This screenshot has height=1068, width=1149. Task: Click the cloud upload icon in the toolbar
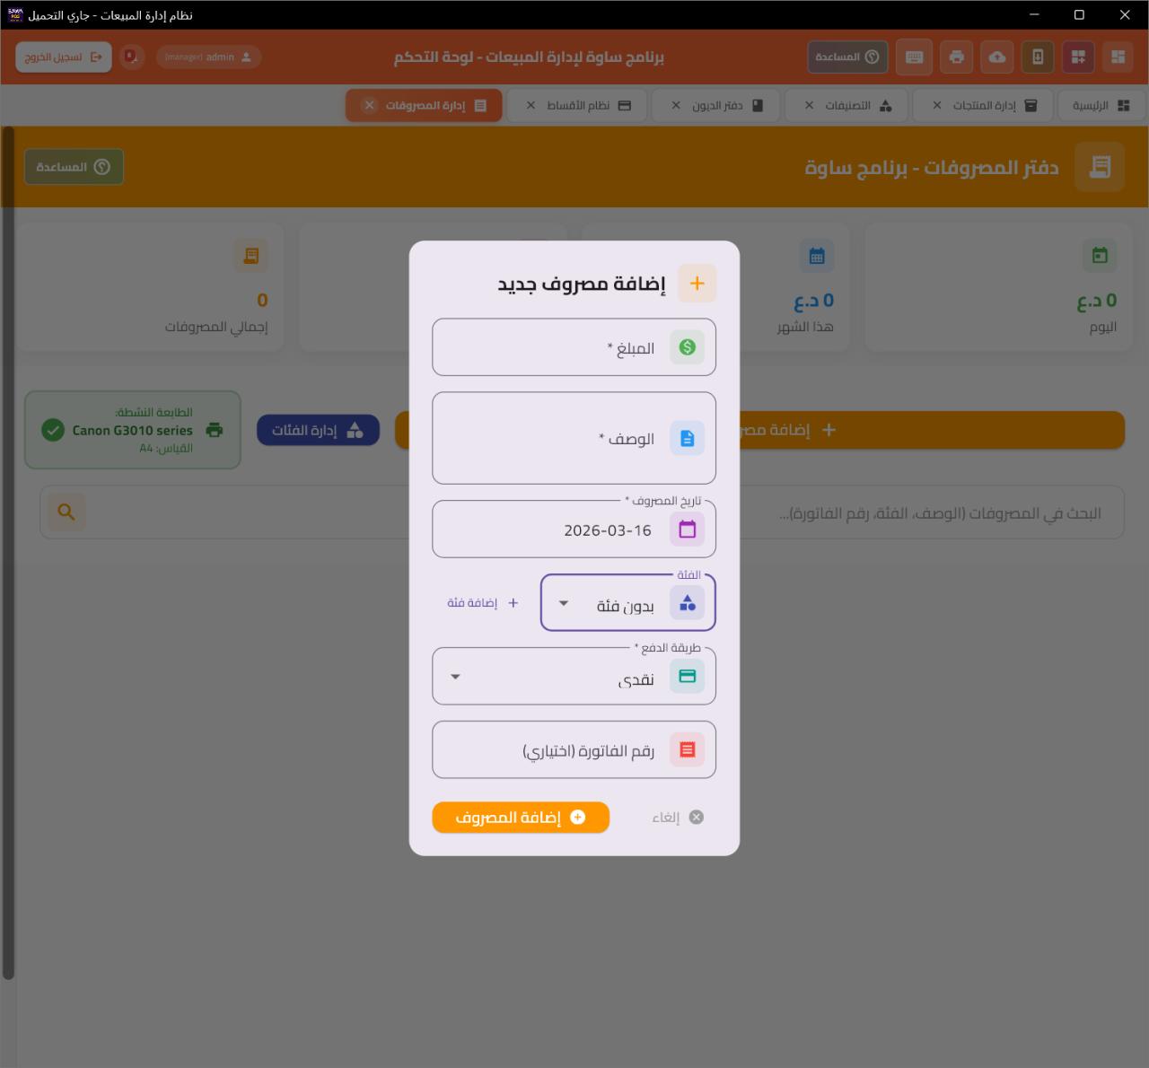click(997, 57)
